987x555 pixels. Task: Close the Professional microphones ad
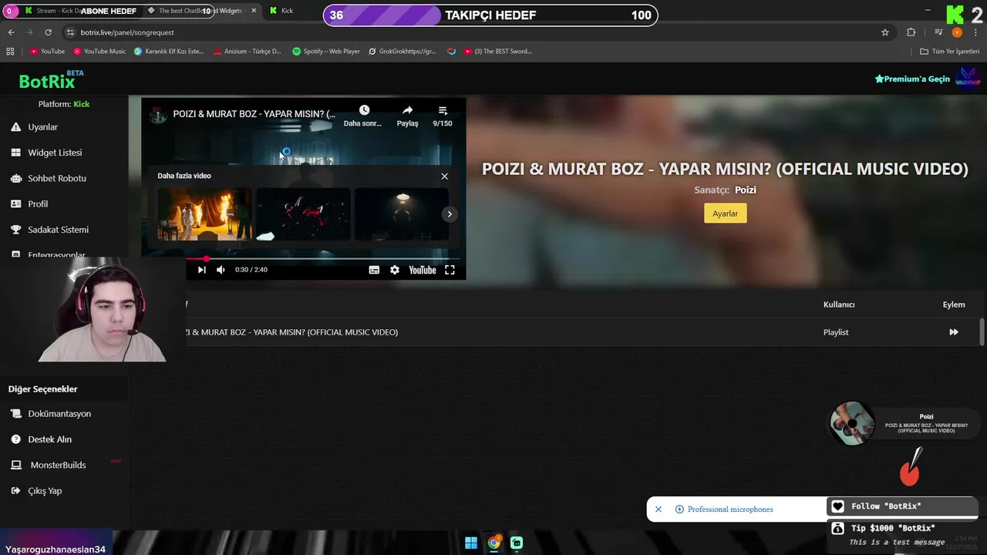coord(659,510)
